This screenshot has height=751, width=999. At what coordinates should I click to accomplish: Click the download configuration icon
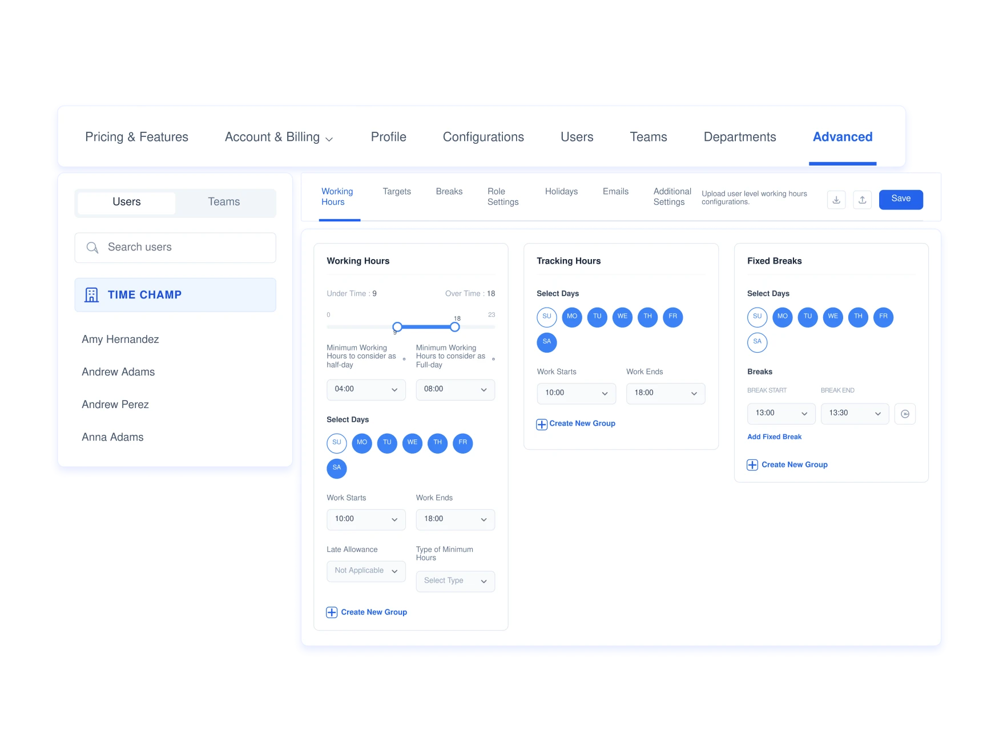tap(836, 200)
